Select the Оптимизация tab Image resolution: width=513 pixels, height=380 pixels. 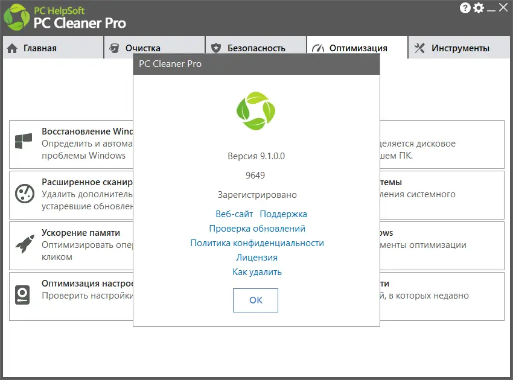click(x=357, y=45)
